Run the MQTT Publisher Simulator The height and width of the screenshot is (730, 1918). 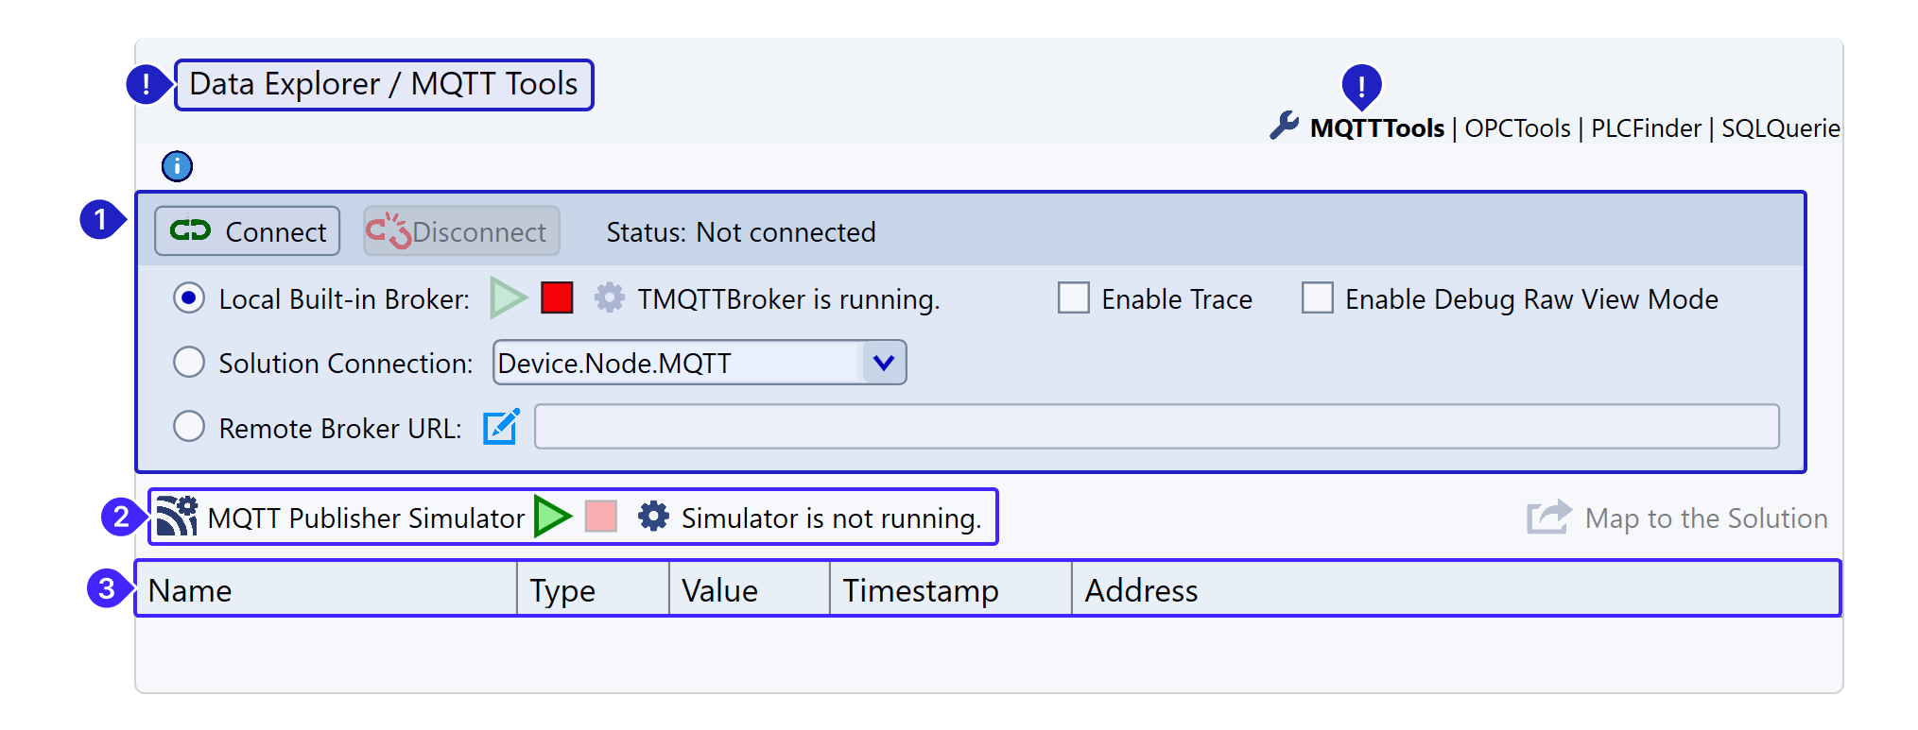point(553,518)
